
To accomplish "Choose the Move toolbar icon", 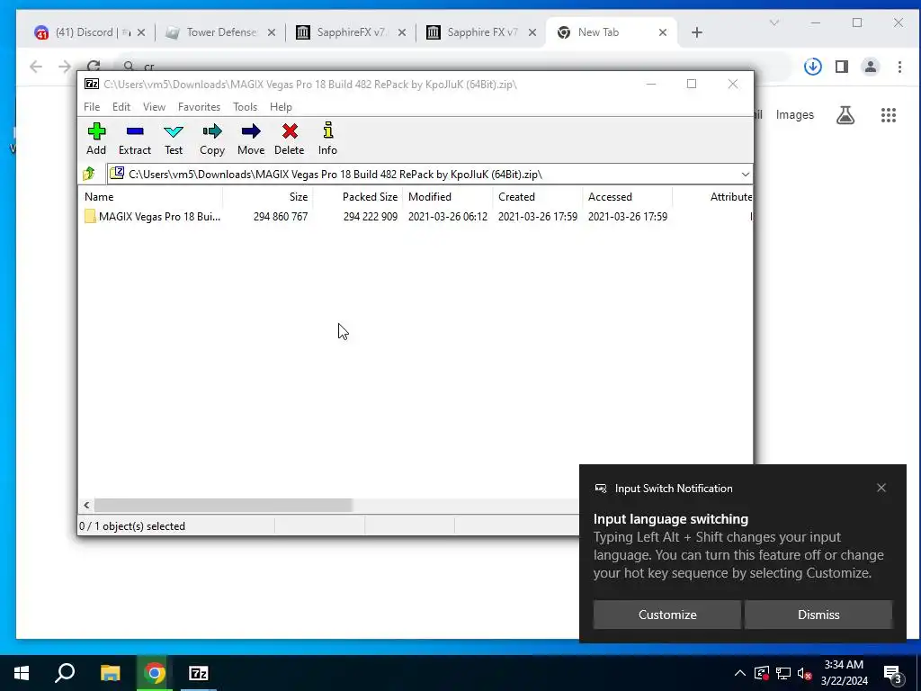I will point(251,139).
